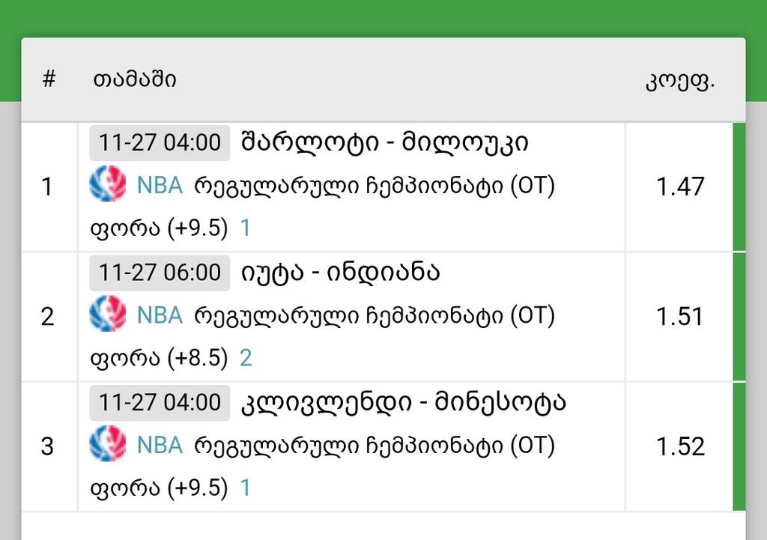Click the 1.47 odds value

(680, 186)
